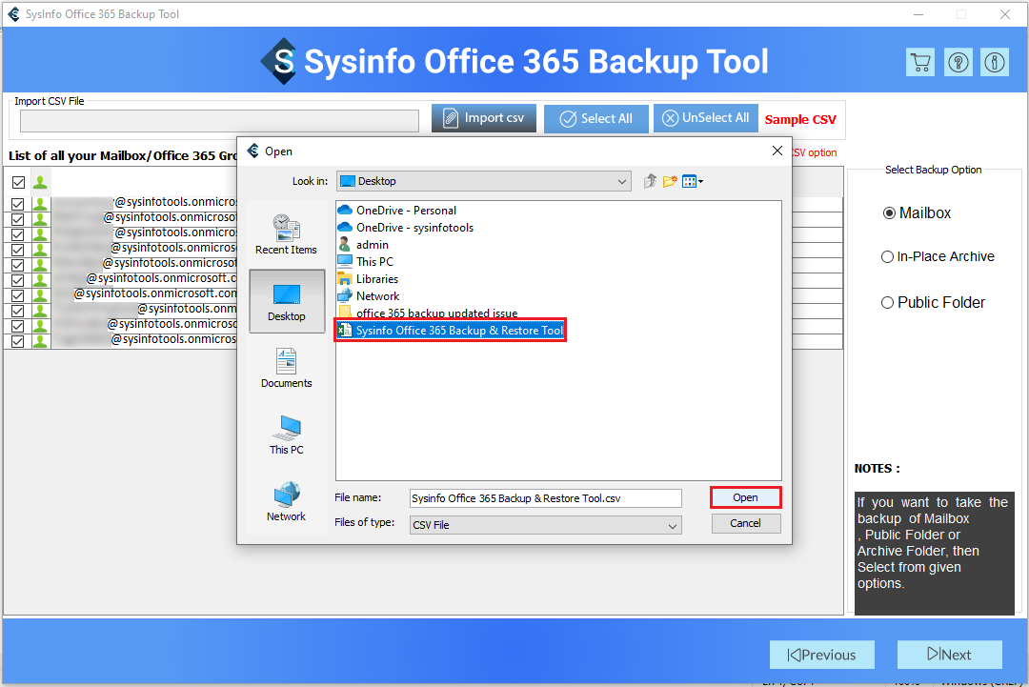This screenshot has width=1029, height=687.
Task: Select the Public Folder backup option
Action: point(933,302)
